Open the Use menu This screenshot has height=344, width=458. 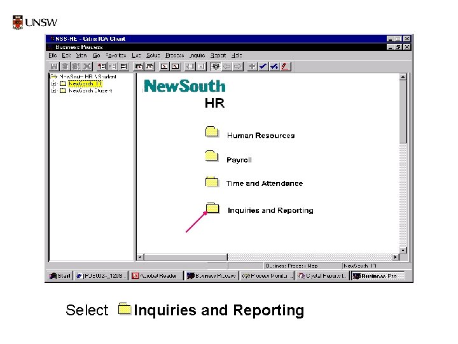[136, 55]
